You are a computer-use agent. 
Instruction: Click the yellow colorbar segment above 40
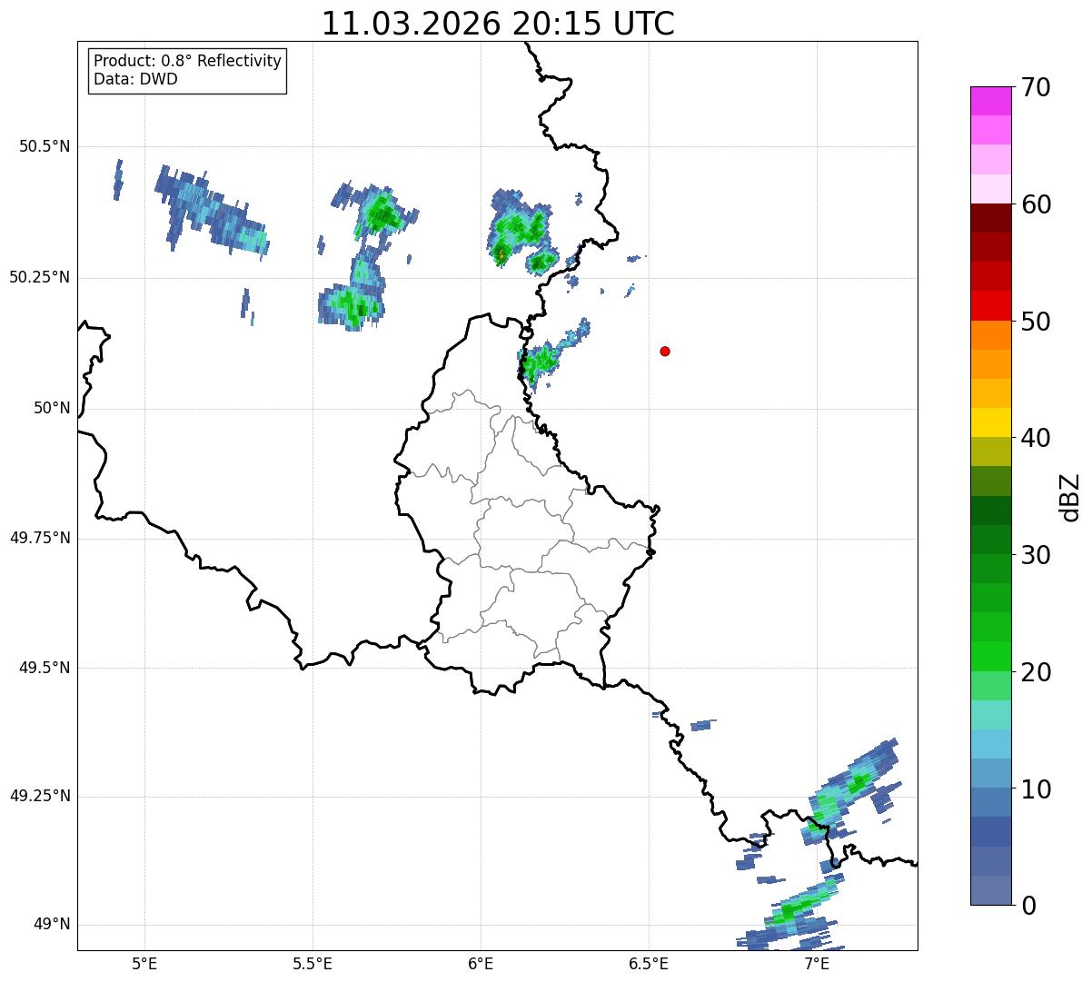pyautogui.click(x=990, y=423)
